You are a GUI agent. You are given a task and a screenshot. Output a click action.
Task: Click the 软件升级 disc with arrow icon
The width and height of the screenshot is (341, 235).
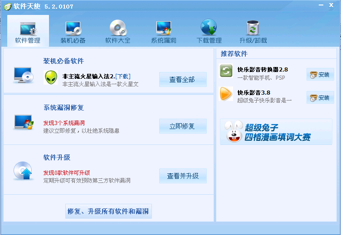tap(23, 171)
